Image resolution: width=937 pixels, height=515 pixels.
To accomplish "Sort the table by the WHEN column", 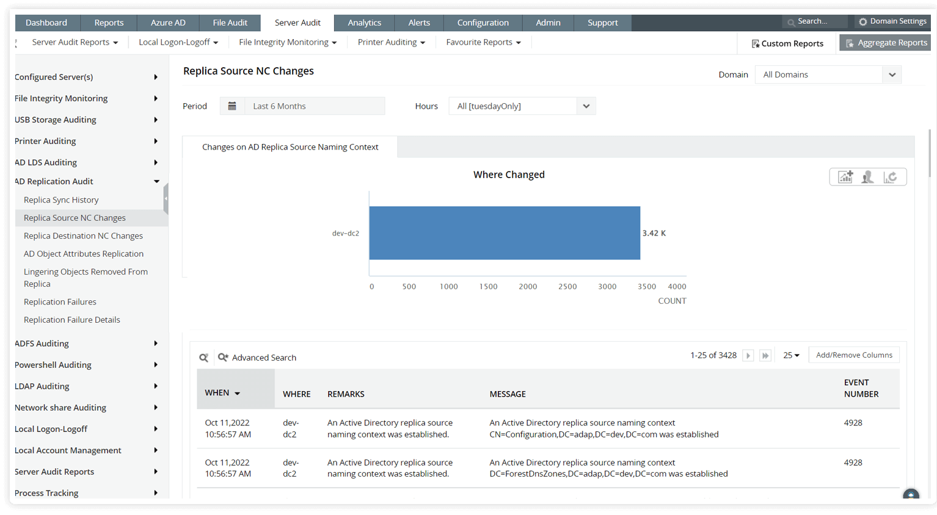I will (222, 393).
